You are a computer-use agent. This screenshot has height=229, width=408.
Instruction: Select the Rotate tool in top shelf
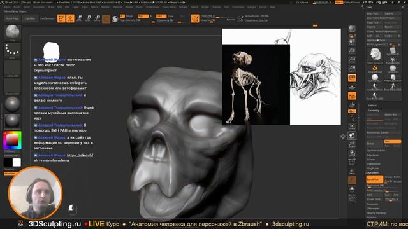tap(97, 18)
